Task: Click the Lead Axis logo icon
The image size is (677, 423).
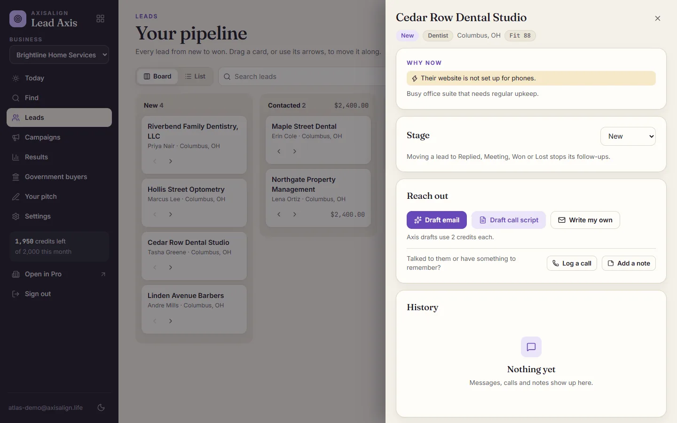Action: point(18,19)
